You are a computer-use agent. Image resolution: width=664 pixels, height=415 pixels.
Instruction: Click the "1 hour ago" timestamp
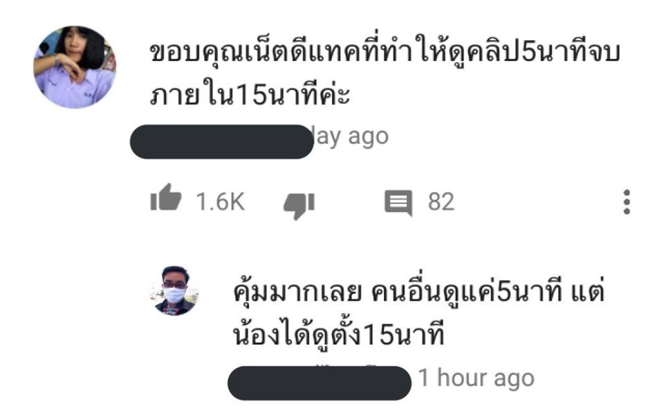[x=477, y=378]
